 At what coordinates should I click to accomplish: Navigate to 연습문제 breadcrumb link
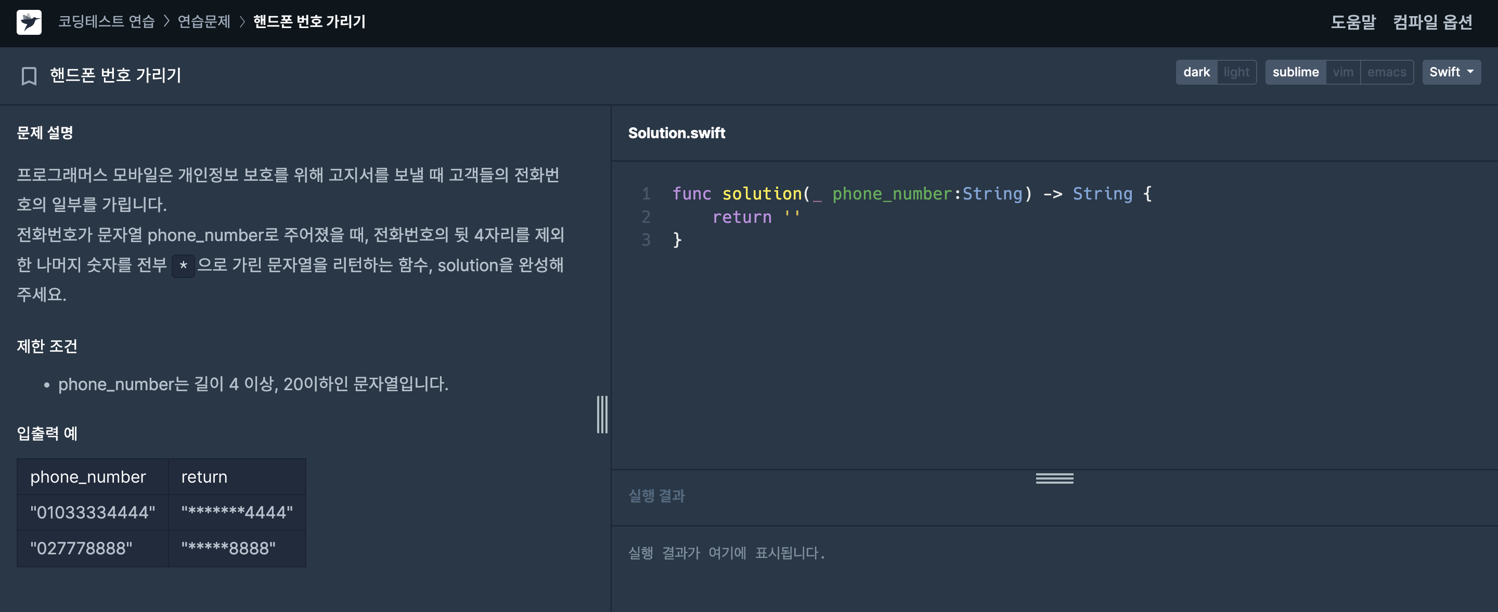(203, 22)
